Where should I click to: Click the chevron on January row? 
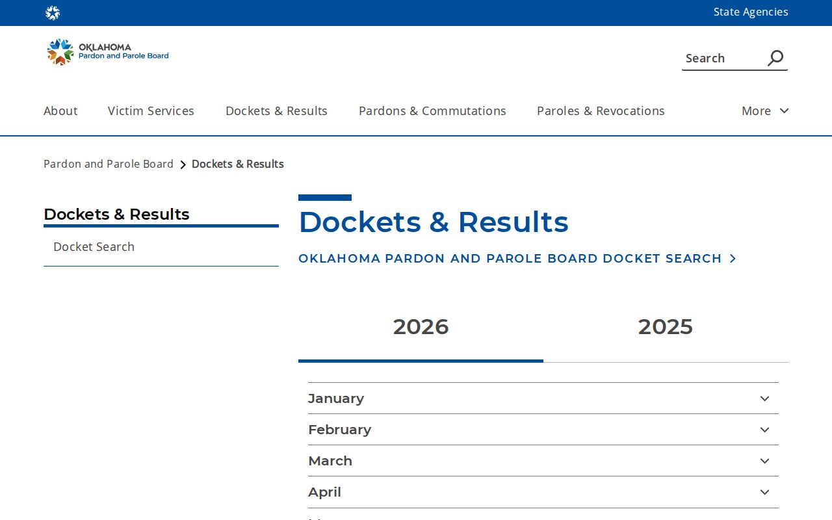coord(765,398)
